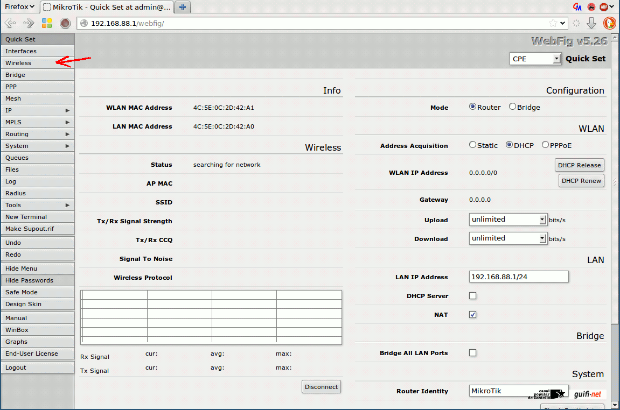Open the Mesh menu item
The height and width of the screenshot is (410, 620).
(37, 98)
